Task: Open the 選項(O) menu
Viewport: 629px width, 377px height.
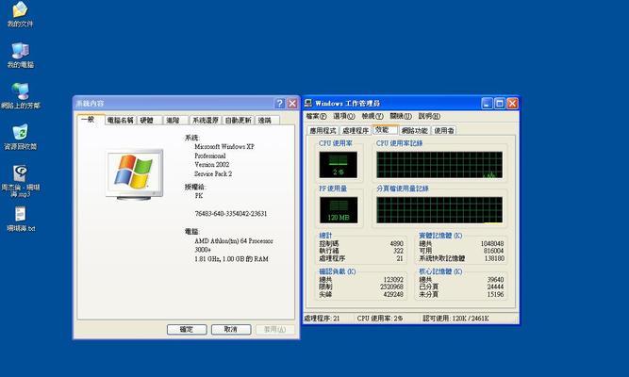Action: point(344,116)
